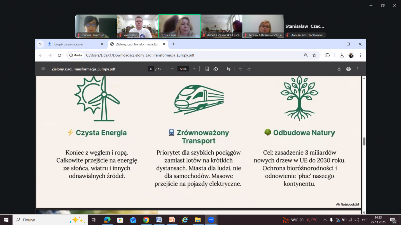The height and width of the screenshot is (225, 401).
Task: Select the PDF draw annotation tool
Action: (x=229, y=69)
